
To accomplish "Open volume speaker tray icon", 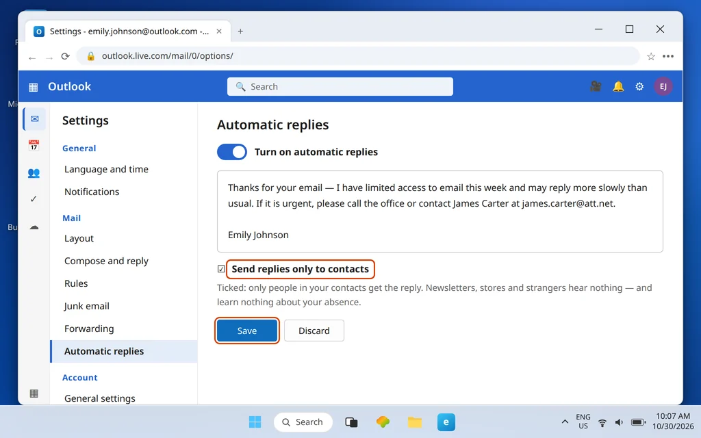I will (x=619, y=422).
